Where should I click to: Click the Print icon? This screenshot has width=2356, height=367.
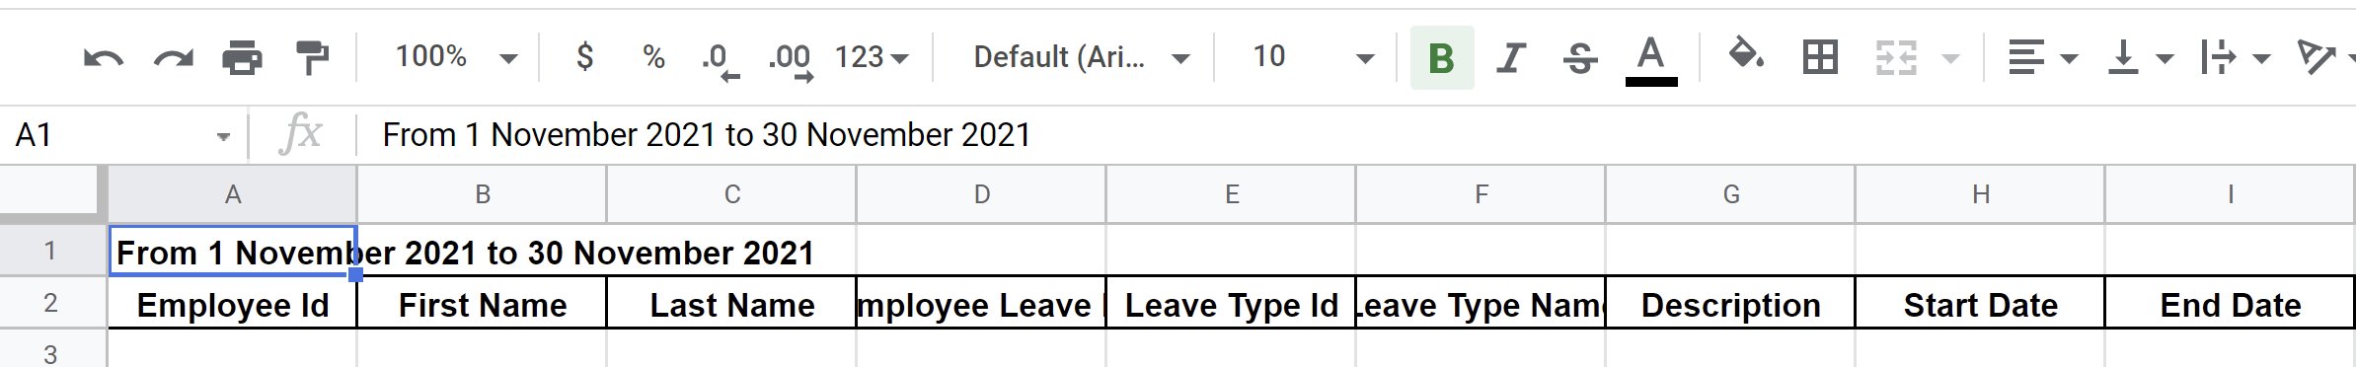point(242,58)
